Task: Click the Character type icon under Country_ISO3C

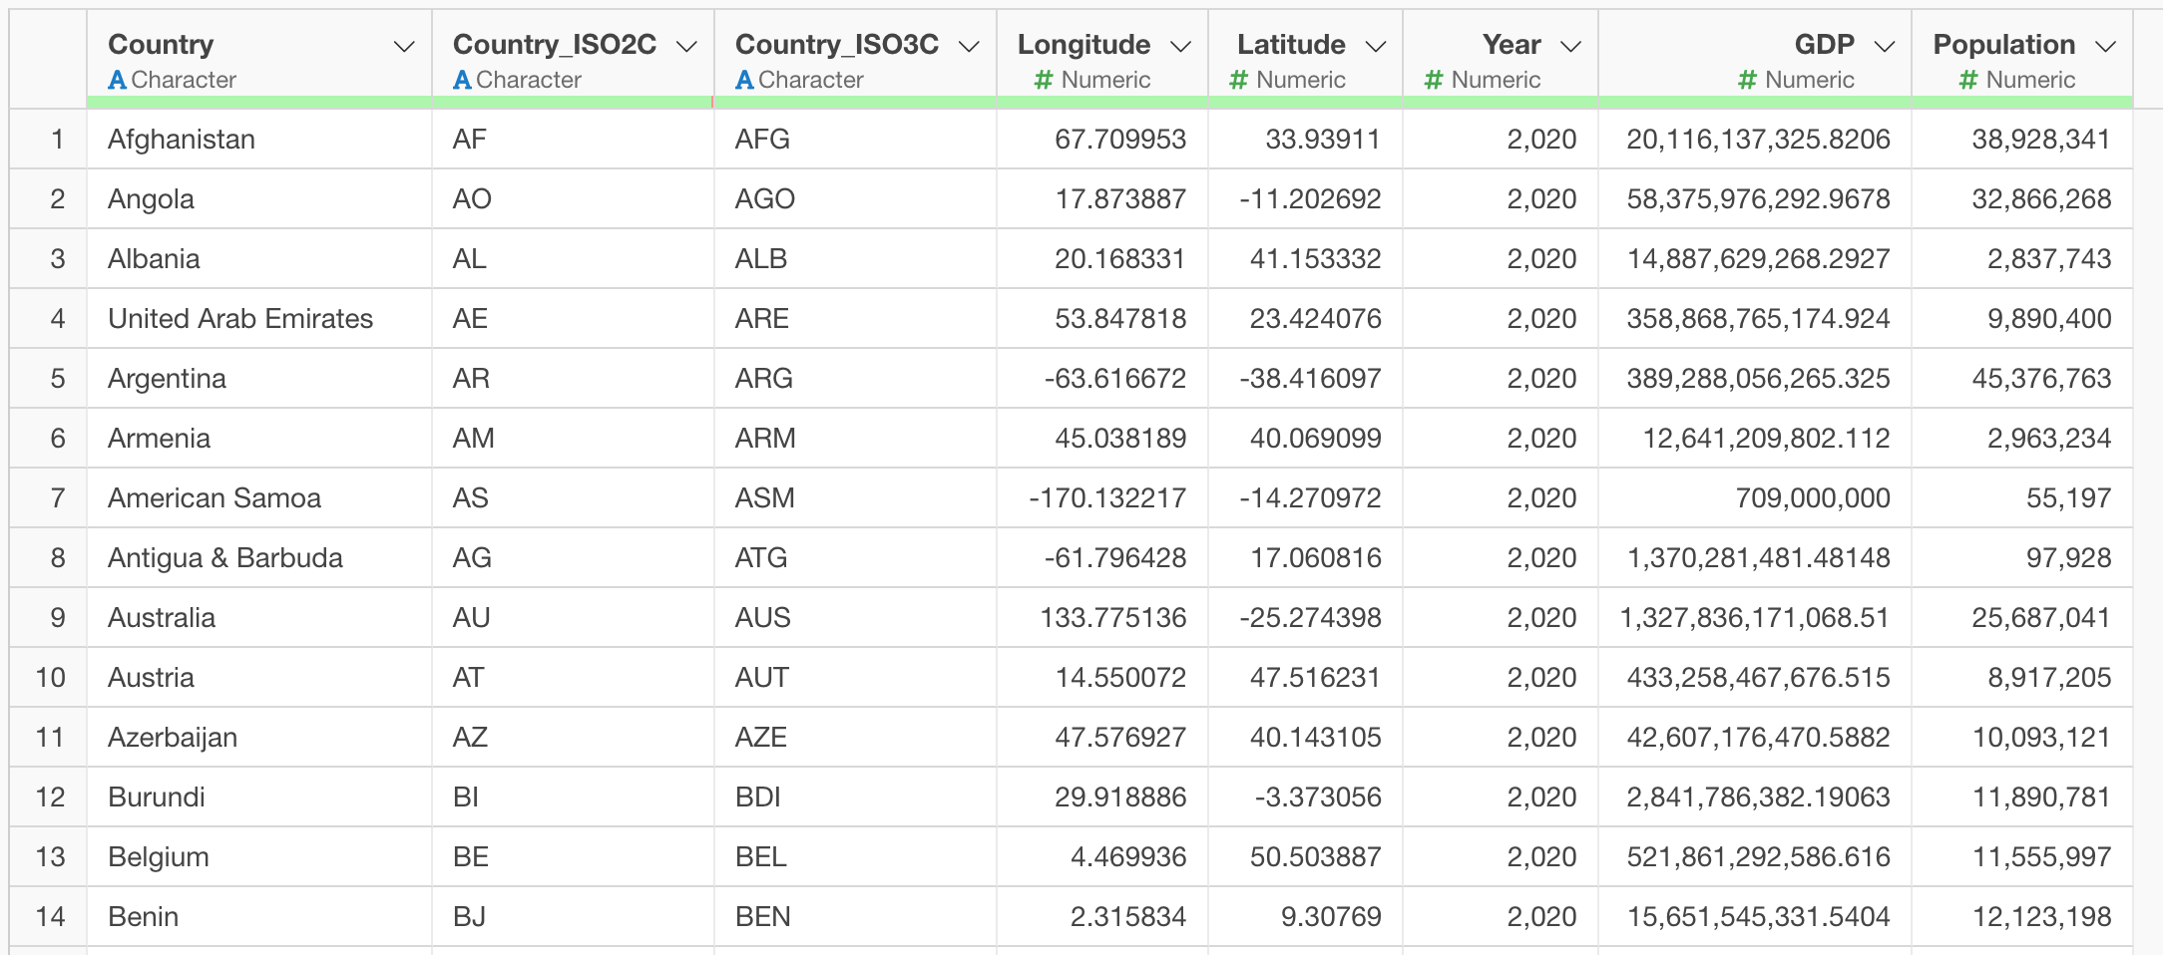Action: [x=744, y=80]
